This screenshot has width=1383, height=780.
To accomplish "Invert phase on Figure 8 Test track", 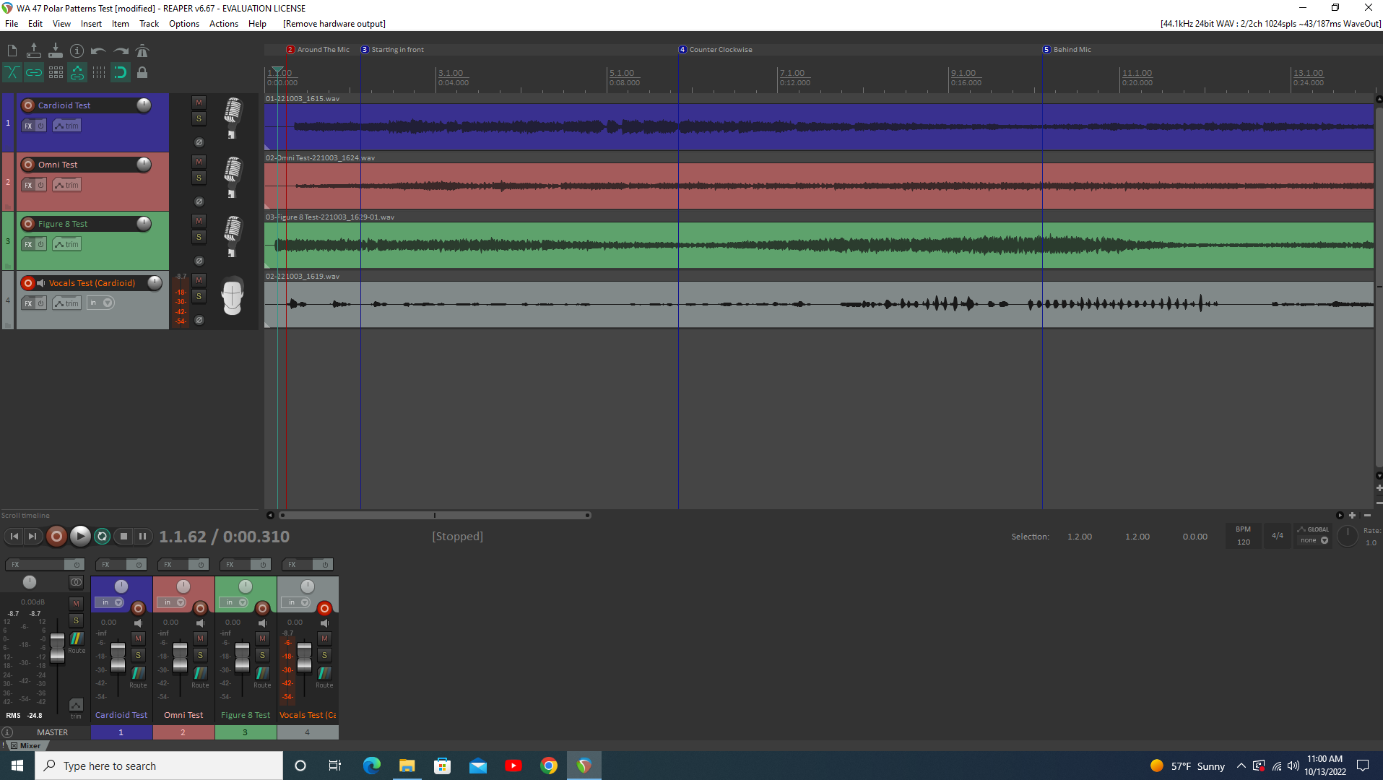I will pyautogui.click(x=199, y=261).
